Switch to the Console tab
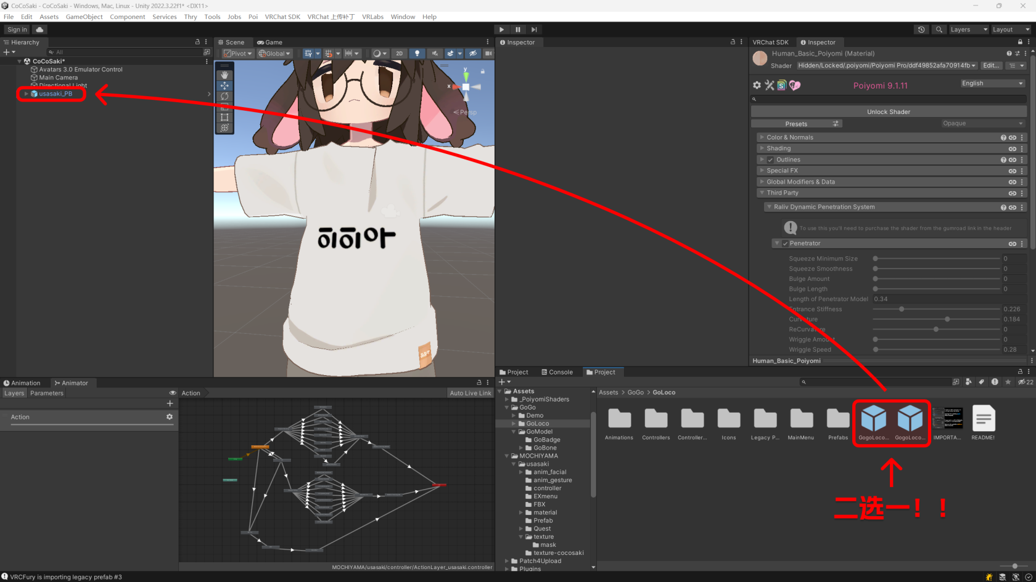 click(557, 372)
